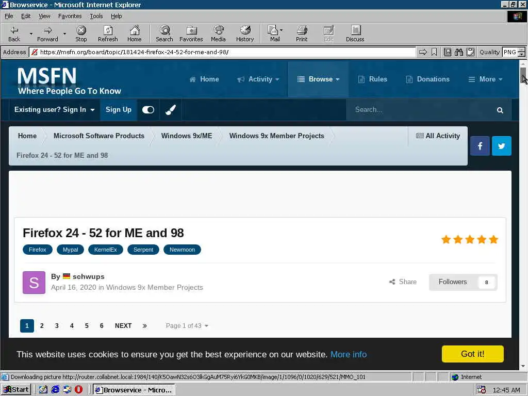528x396 pixels.
Task: Expand the More navigation menu
Action: click(x=486, y=79)
